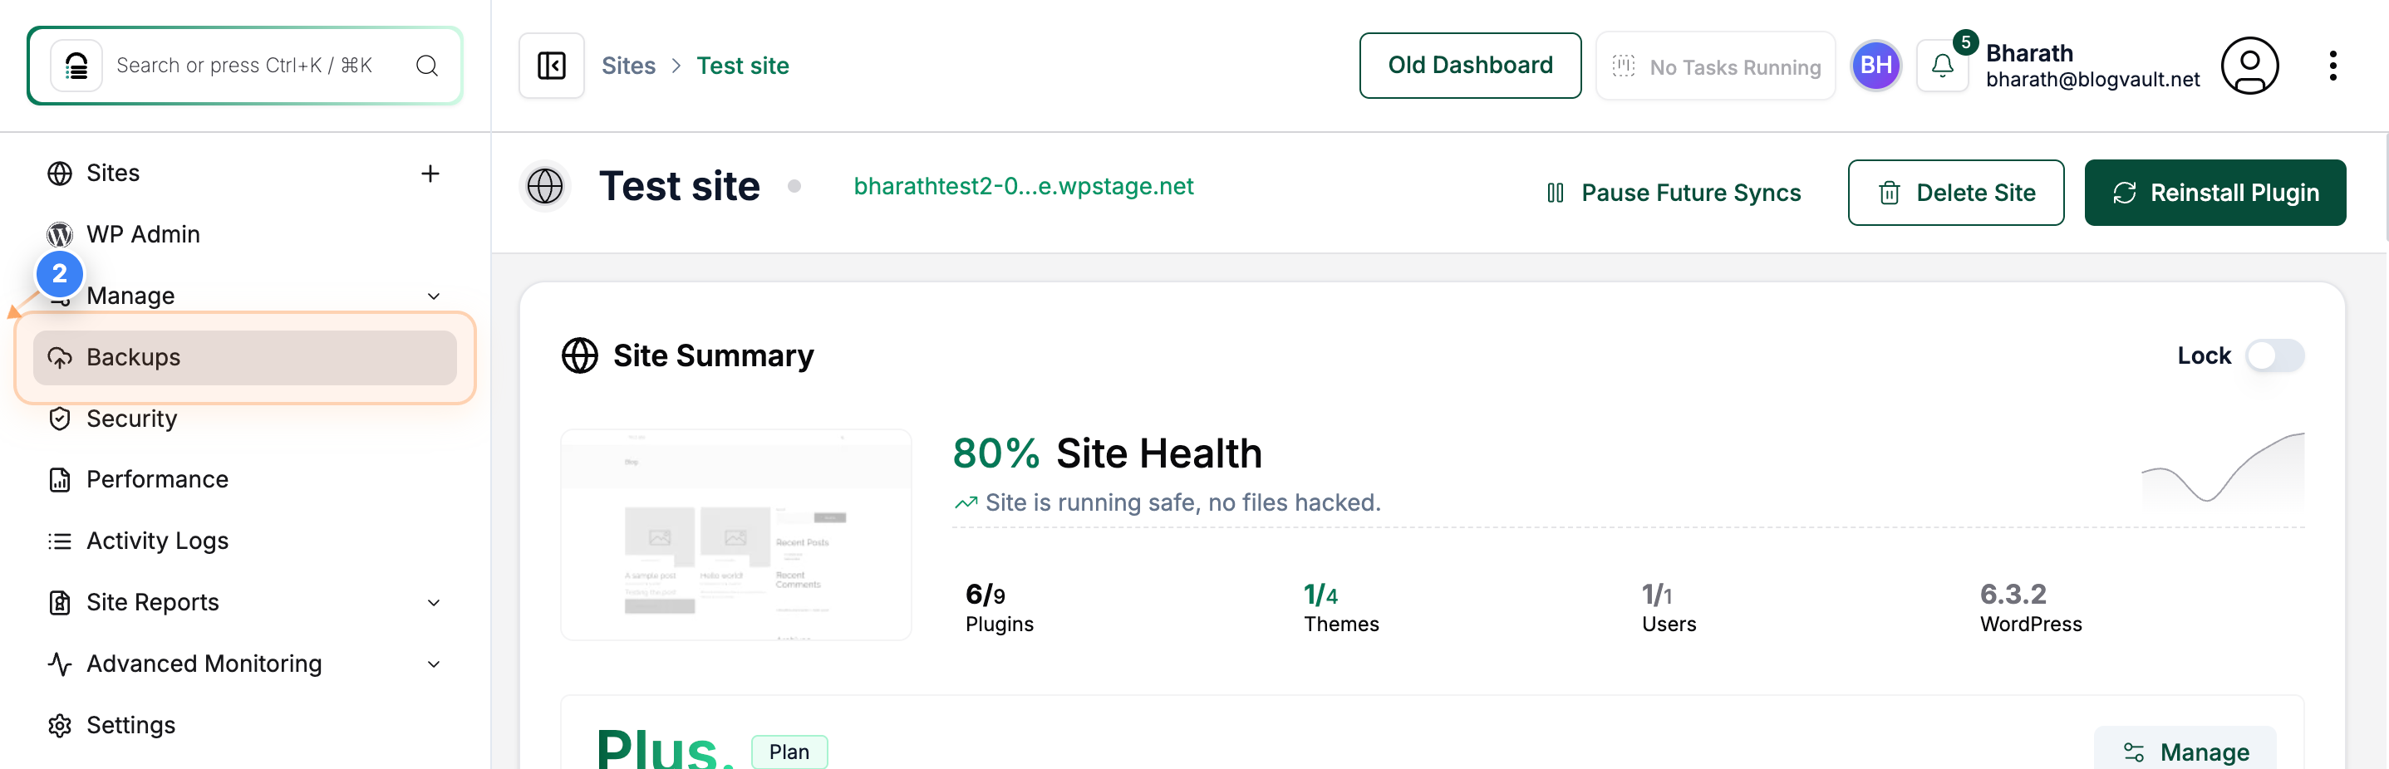This screenshot has height=769, width=2389.
Task: Toggle the site Lock switch
Action: (x=2275, y=355)
